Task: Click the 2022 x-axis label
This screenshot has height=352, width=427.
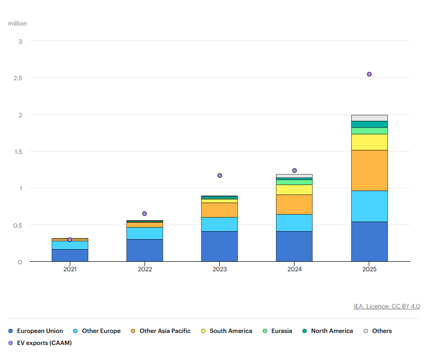Action: (145, 269)
